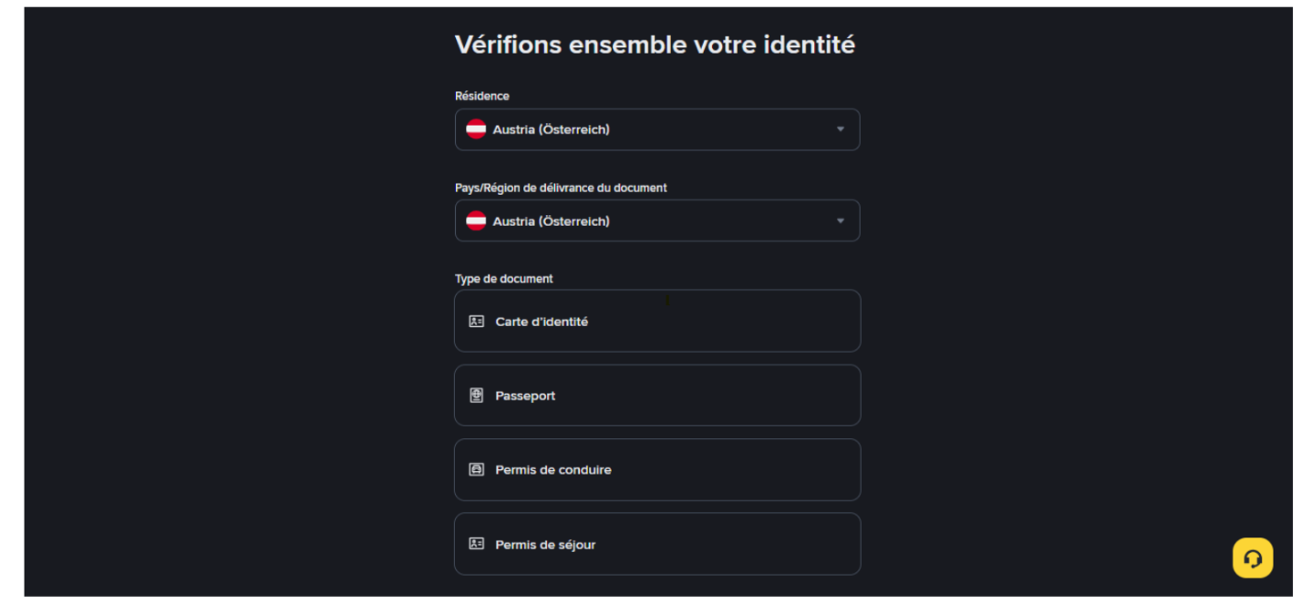The height and width of the screenshot is (604, 1301).
Task: Select Permis de conduire option
Action: tap(656, 469)
